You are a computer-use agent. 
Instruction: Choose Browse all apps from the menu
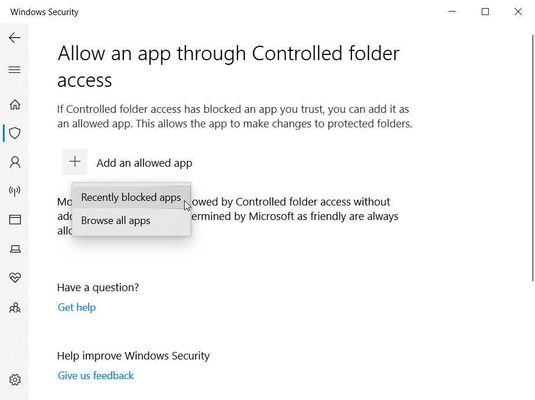[116, 221]
